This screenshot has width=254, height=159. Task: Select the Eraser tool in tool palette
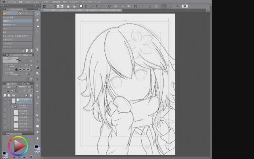point(37,49)
